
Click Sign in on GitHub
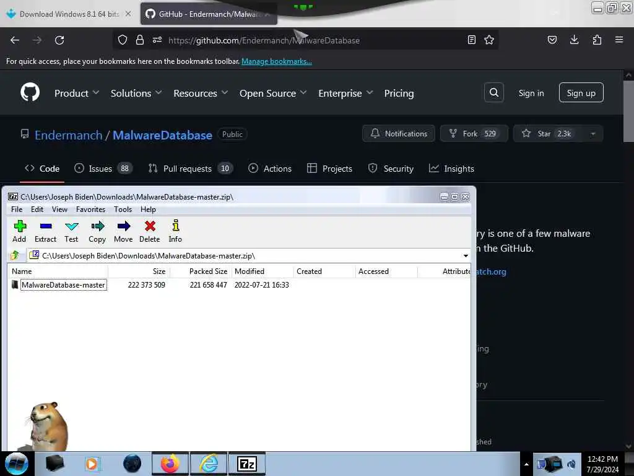click(x=531, y=93)
